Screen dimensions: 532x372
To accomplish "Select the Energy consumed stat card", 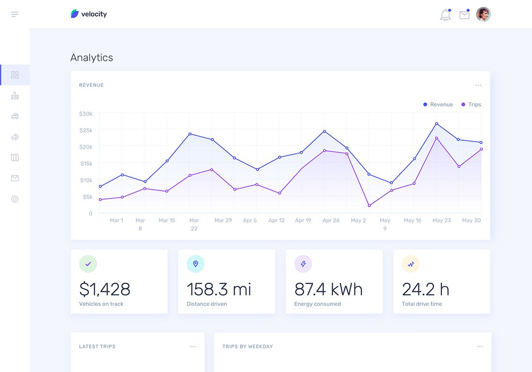I will 334,282.
